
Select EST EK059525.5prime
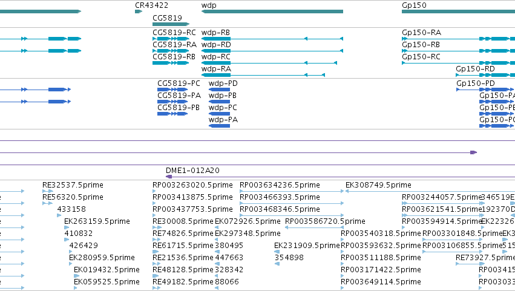76,288
